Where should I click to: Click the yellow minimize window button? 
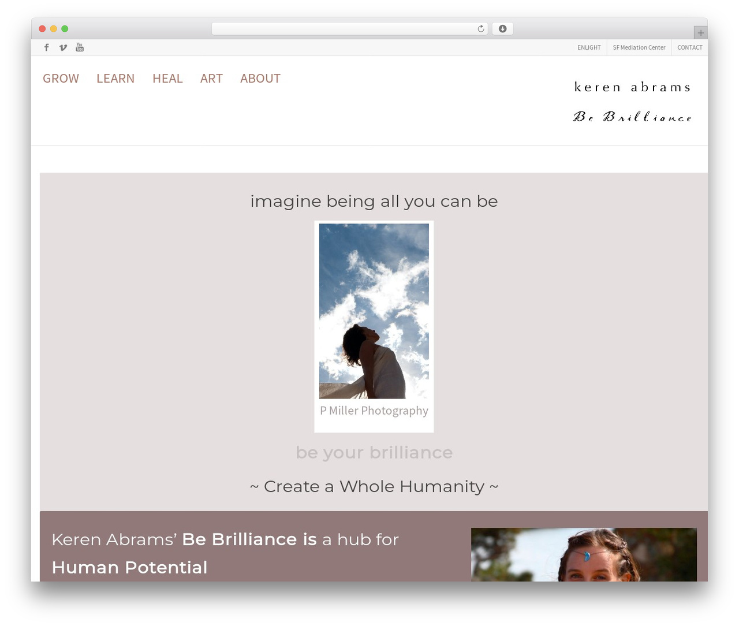54,29
